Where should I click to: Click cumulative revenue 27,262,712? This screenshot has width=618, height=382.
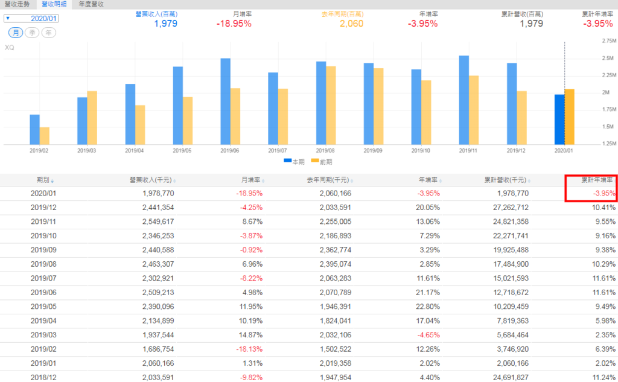(511, 208)
